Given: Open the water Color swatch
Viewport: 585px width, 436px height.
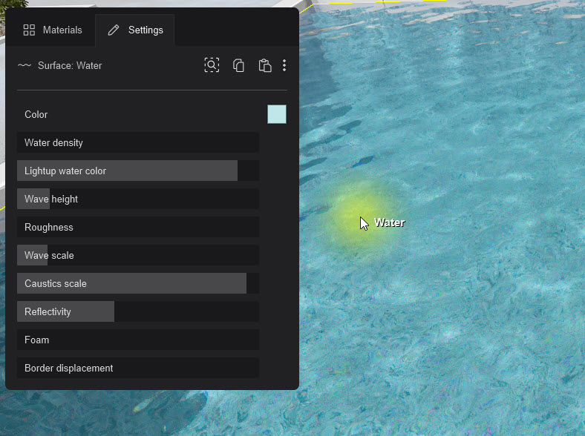Looking at the screenshot, I should [x=276, y=114].
